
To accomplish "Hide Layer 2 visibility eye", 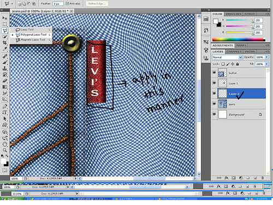I will click(x=214, y=93).
